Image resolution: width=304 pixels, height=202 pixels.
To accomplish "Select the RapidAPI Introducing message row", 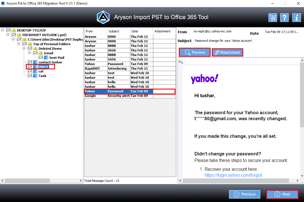I will 130,68.
